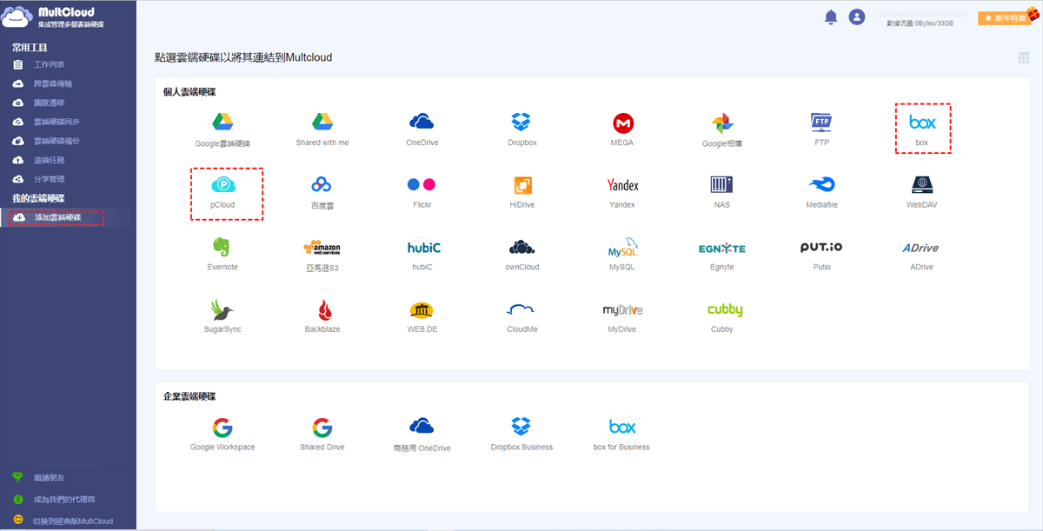Add the MySQL connection
This screenshot has height=531, width=1043.
tap(622, 248)
